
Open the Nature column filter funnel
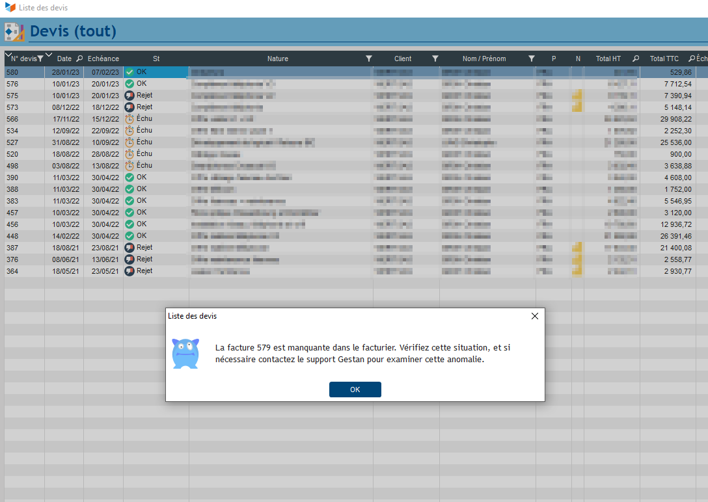[369, 59]
